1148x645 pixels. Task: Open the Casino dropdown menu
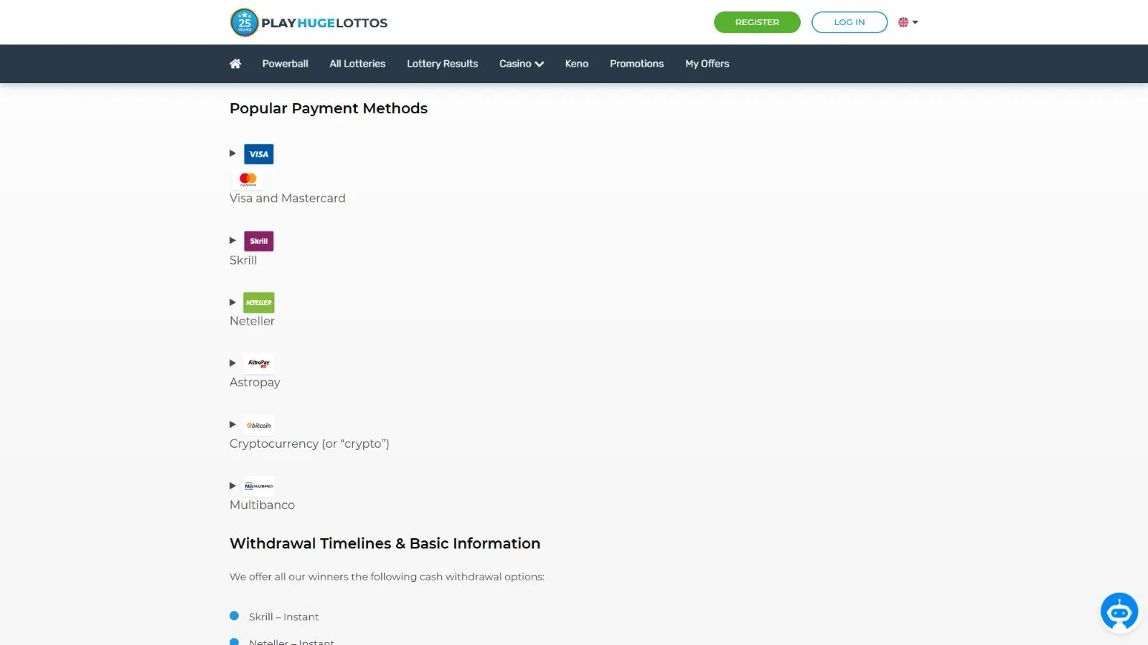521,64
